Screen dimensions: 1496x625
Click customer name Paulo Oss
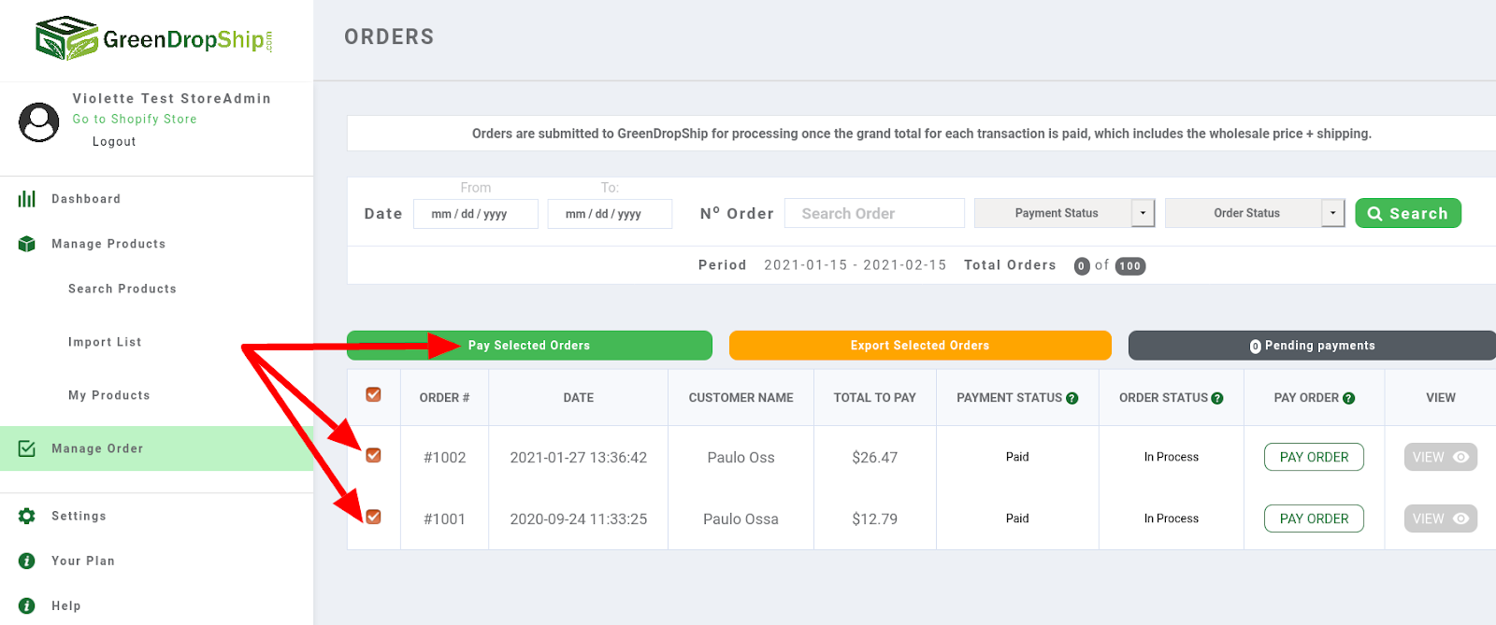click(x=741, y=458)
